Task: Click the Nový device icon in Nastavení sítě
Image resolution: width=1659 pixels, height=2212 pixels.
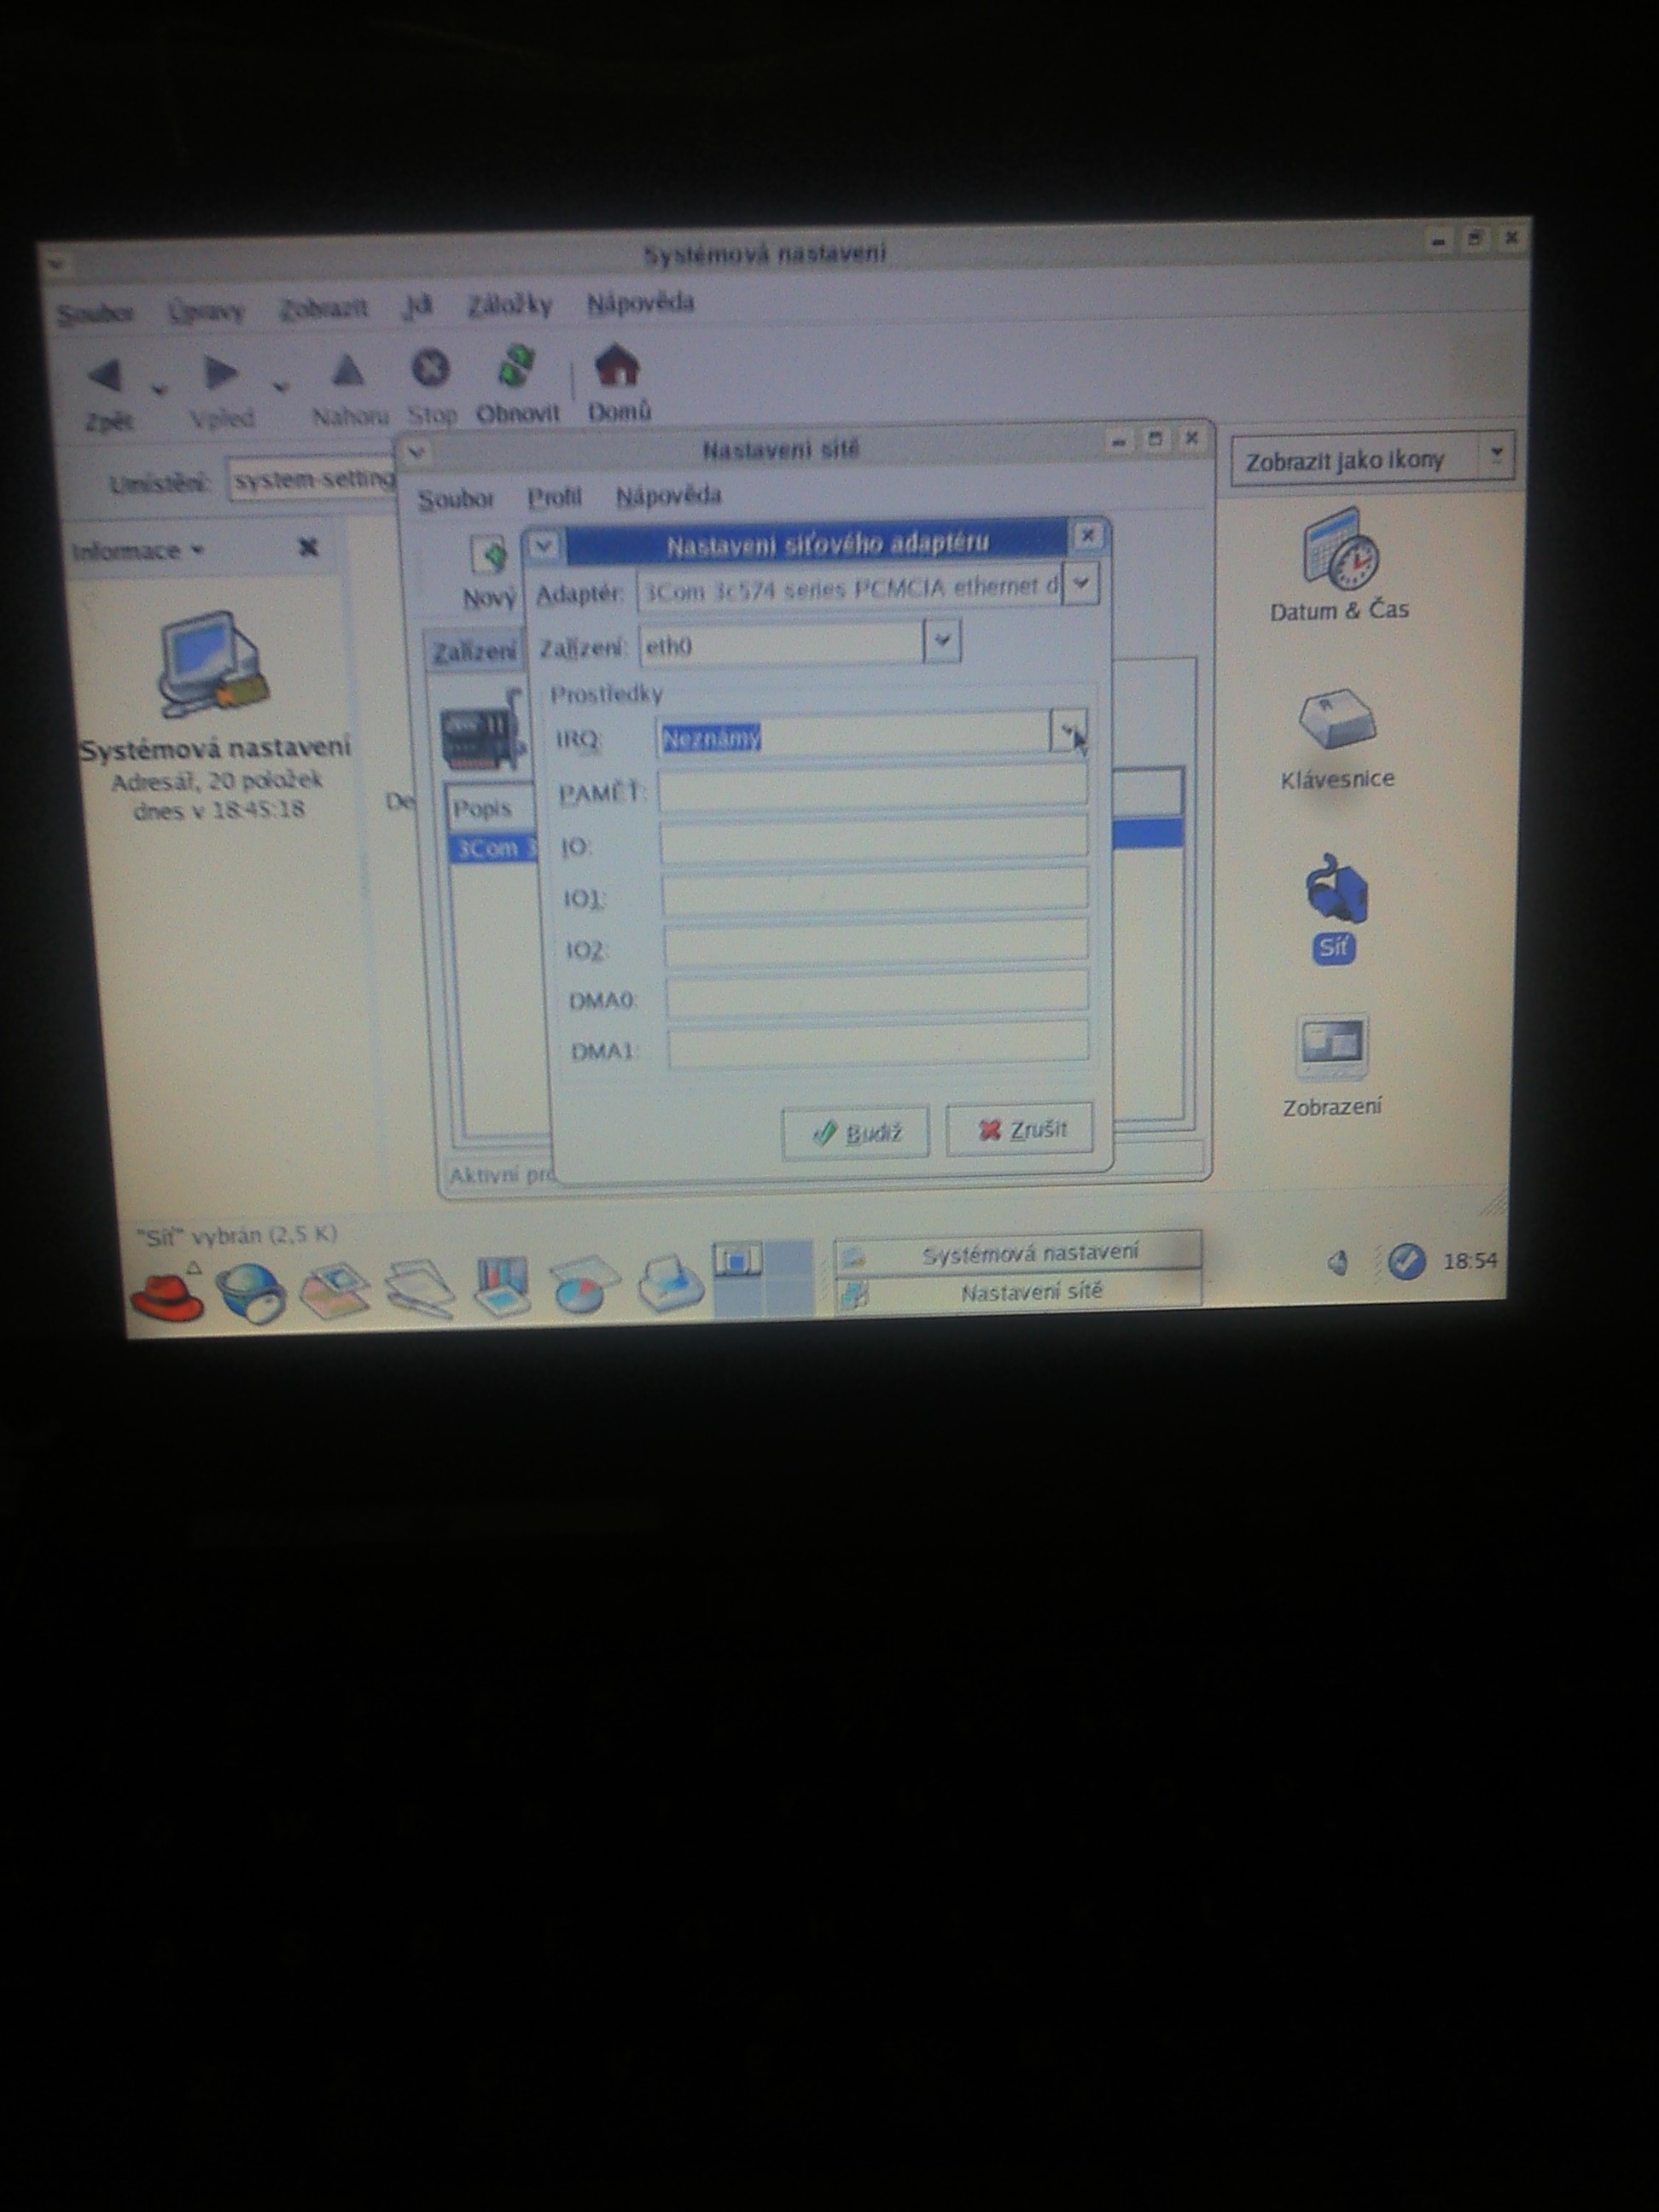Action: coord(490,555)
